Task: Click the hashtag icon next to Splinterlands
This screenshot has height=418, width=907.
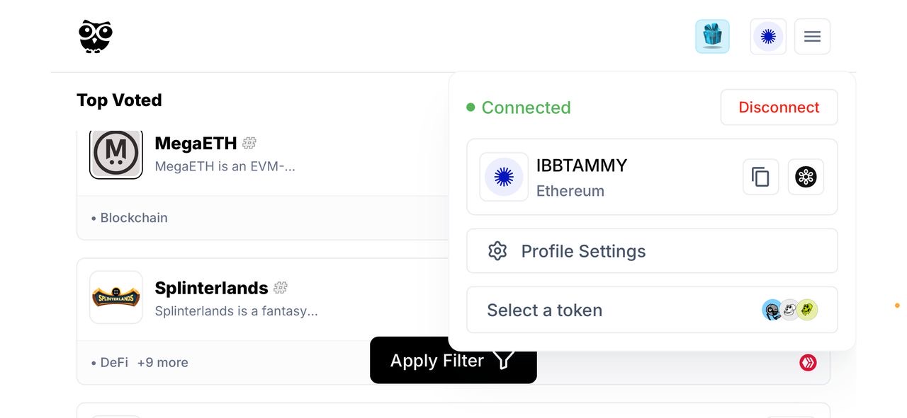Action: (281, 288)
